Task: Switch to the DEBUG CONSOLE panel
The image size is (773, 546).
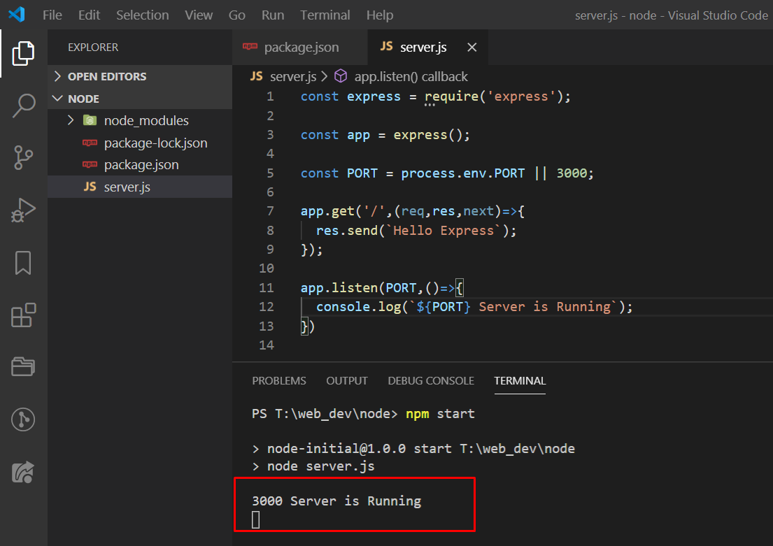Action: [x=430, y=381]
